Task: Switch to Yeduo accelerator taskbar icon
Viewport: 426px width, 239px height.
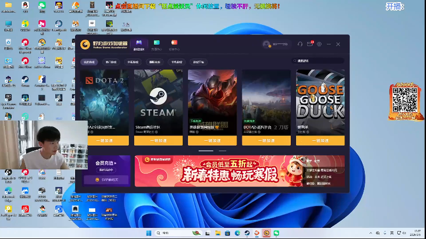Action: [x=267, y=233]
